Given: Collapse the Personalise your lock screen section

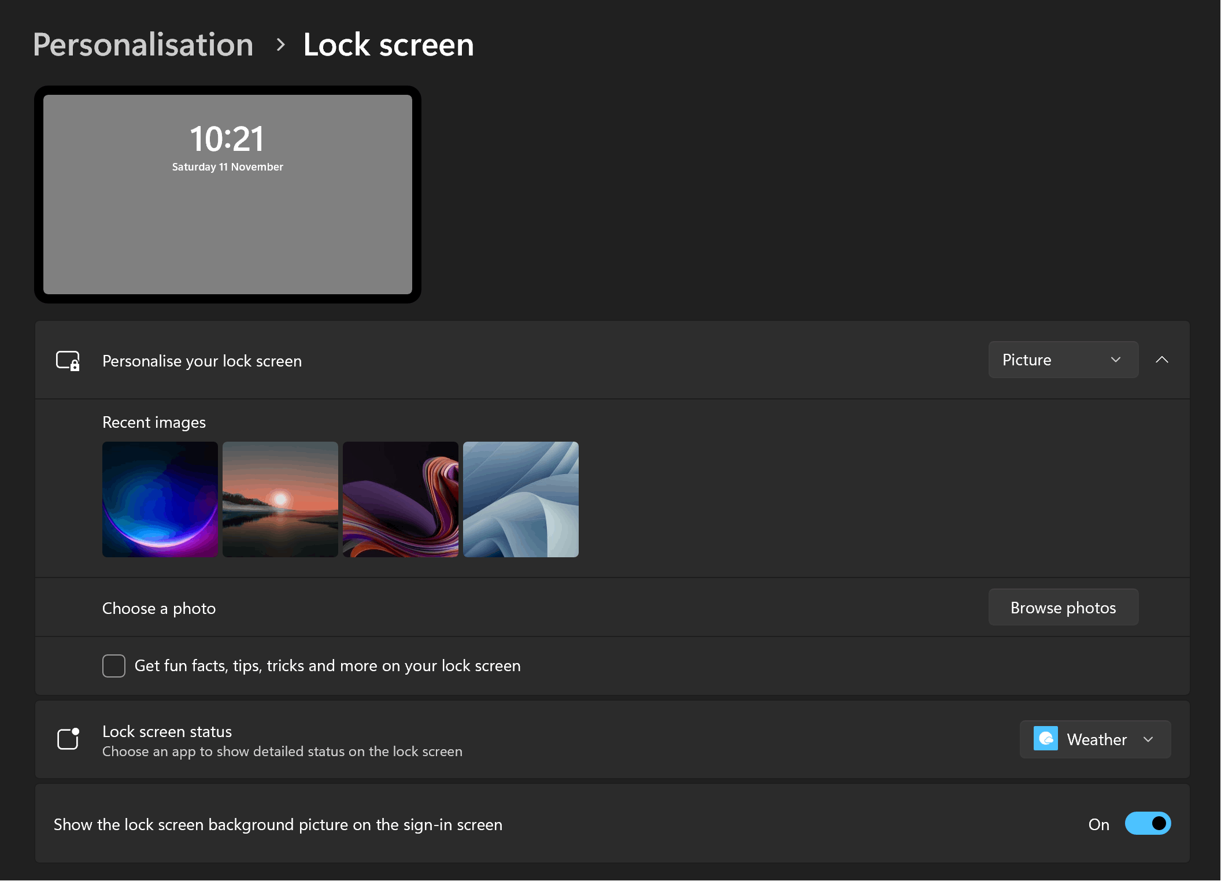Looking at the screenshot, I should [x=1161, y=360].
